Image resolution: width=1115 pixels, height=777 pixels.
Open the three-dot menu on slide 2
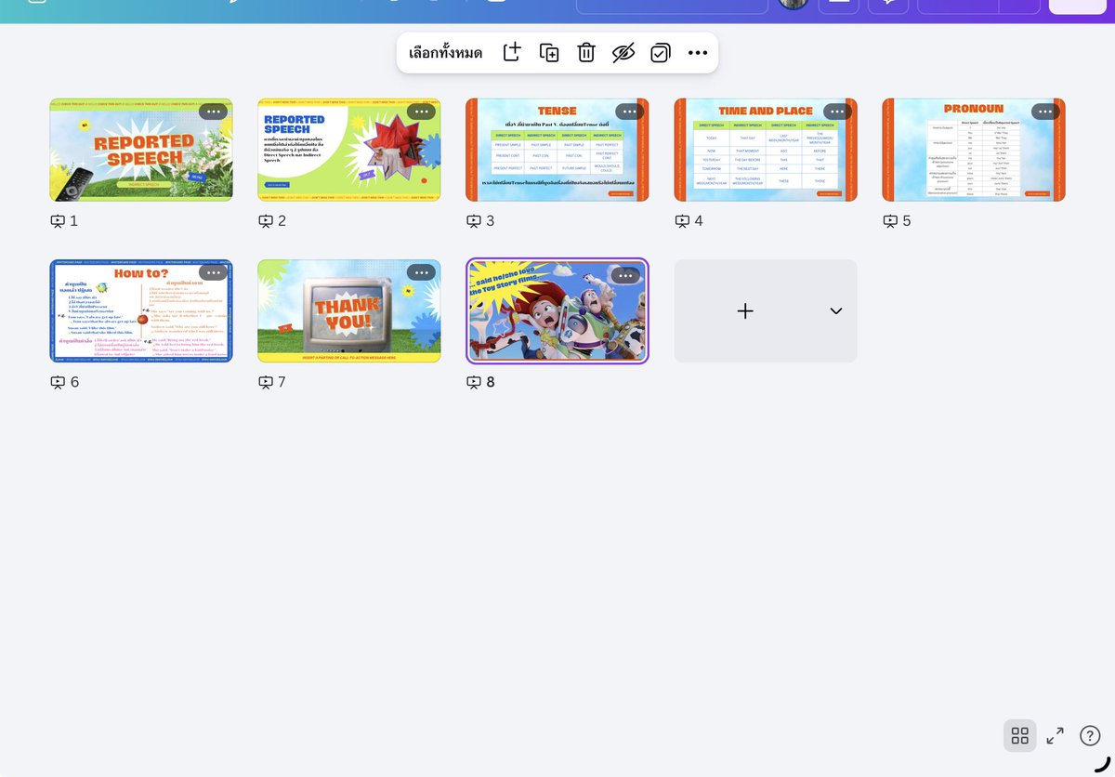tap(421, 112)
